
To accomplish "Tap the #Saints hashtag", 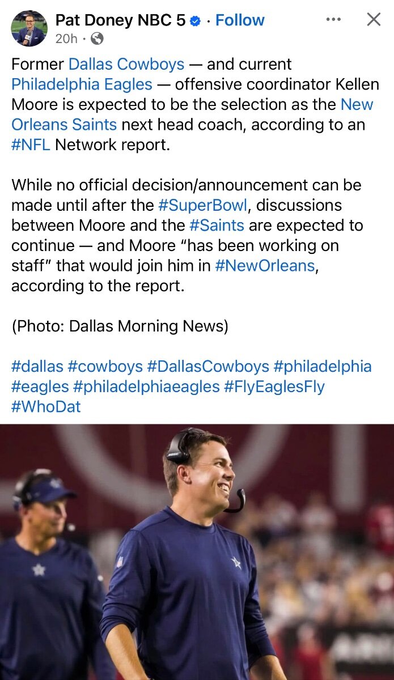I will click(216, 225).
